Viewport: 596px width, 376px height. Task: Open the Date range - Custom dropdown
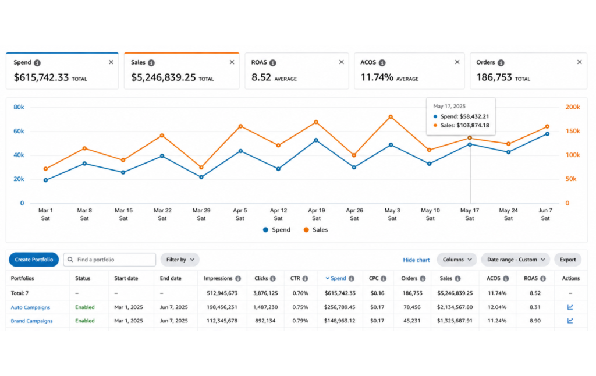point(516,260)
